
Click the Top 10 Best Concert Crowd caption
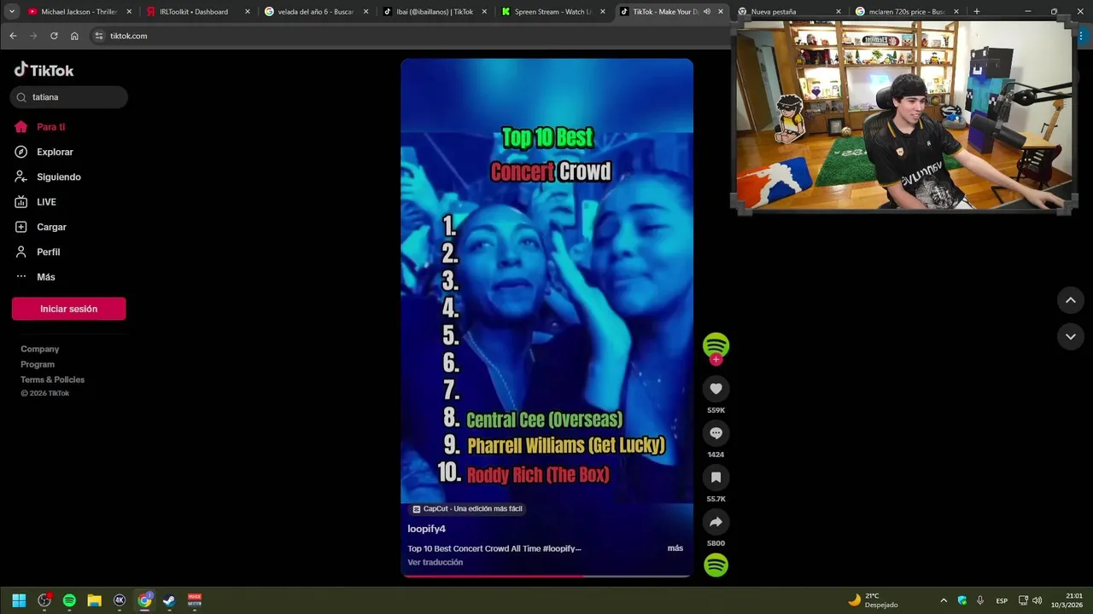[x=494, y=548]
